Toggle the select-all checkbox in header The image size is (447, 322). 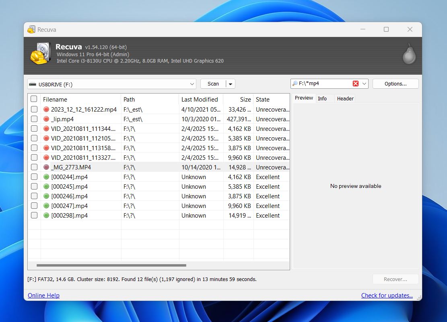pyautogui.click(x=34, y=99)
